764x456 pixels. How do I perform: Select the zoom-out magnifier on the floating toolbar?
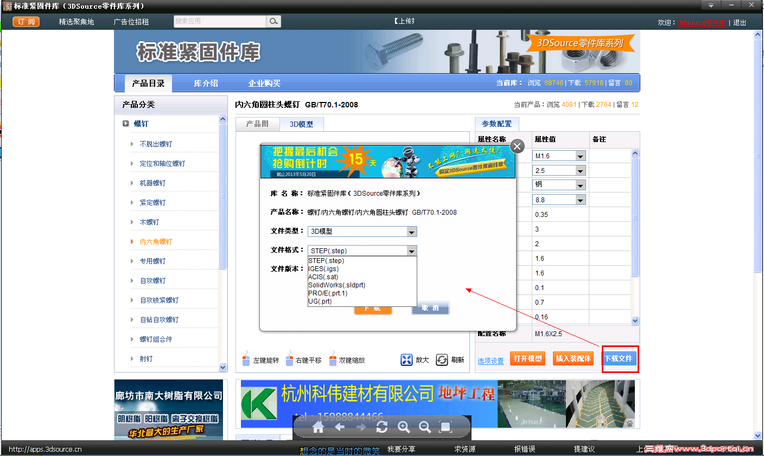(425, 427)
